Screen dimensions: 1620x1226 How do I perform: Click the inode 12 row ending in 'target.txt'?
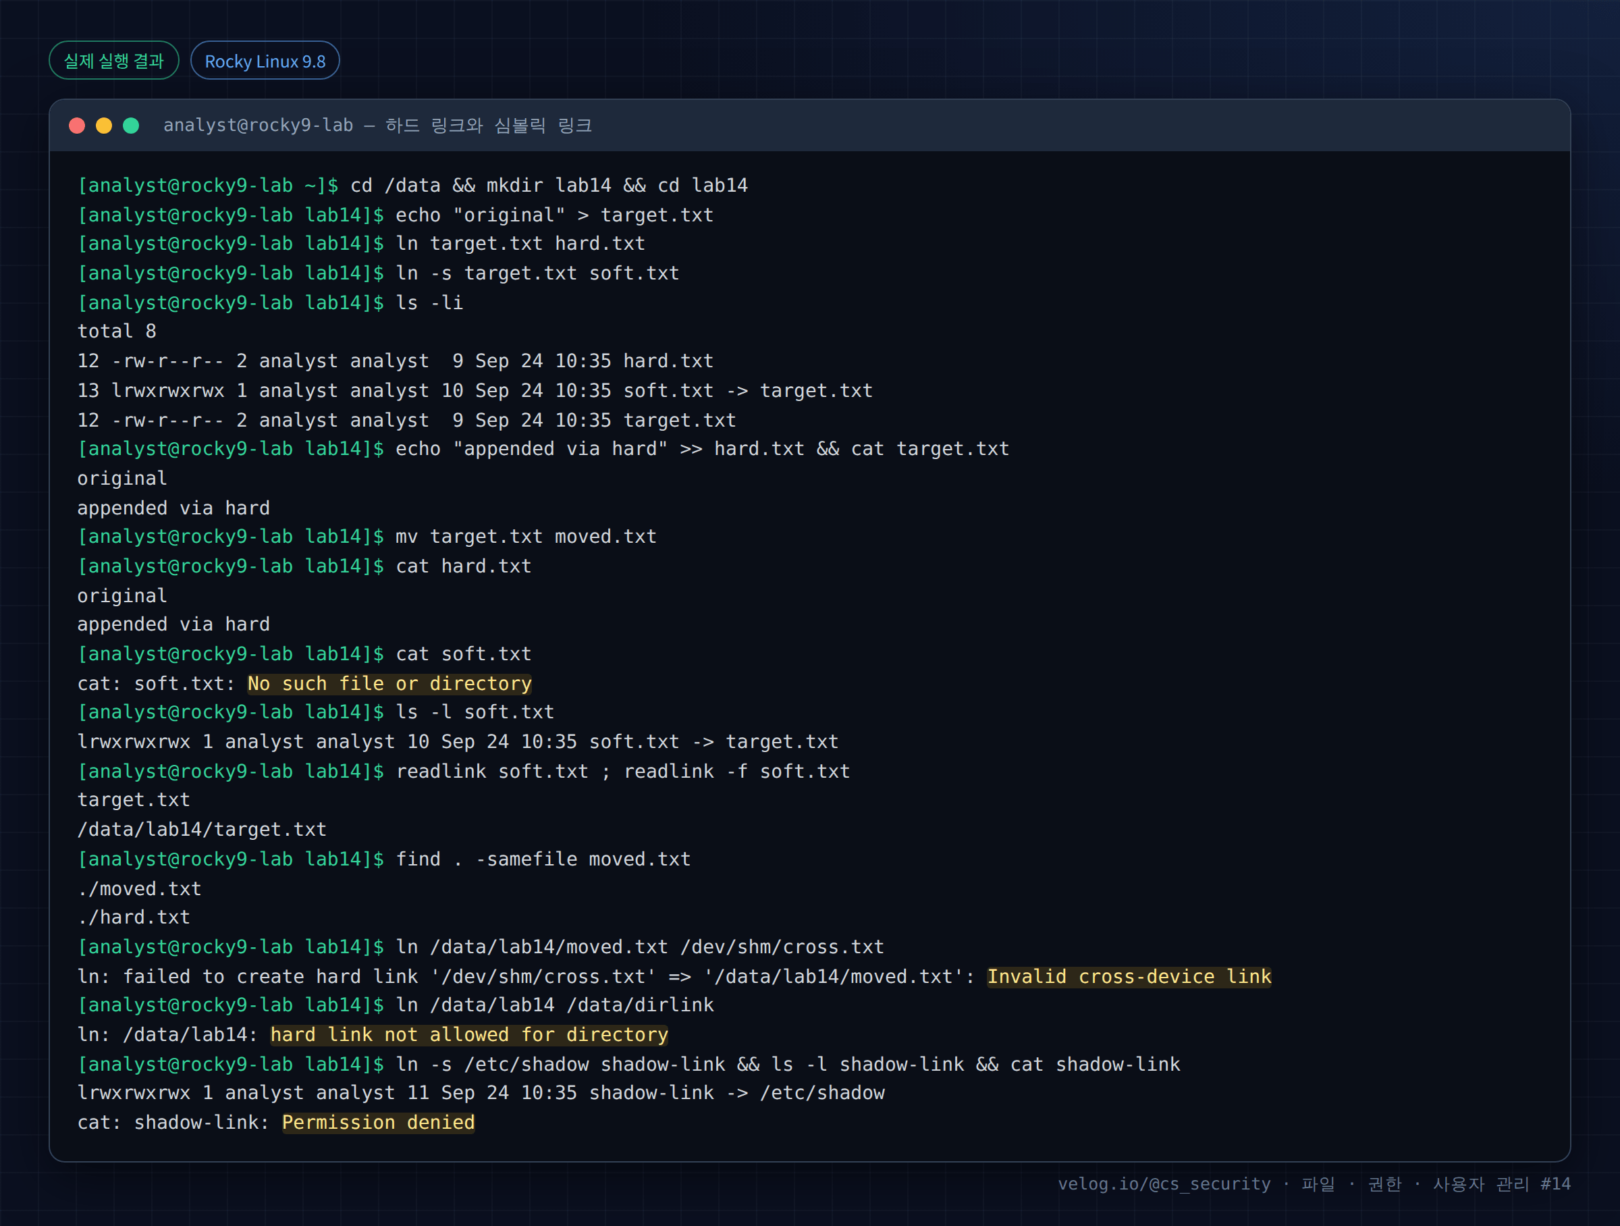click(x=407, y=421)
